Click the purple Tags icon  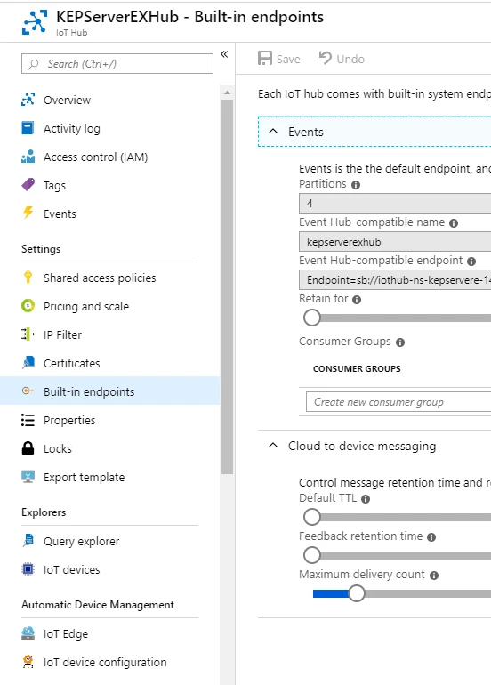[x=28, y=185]
